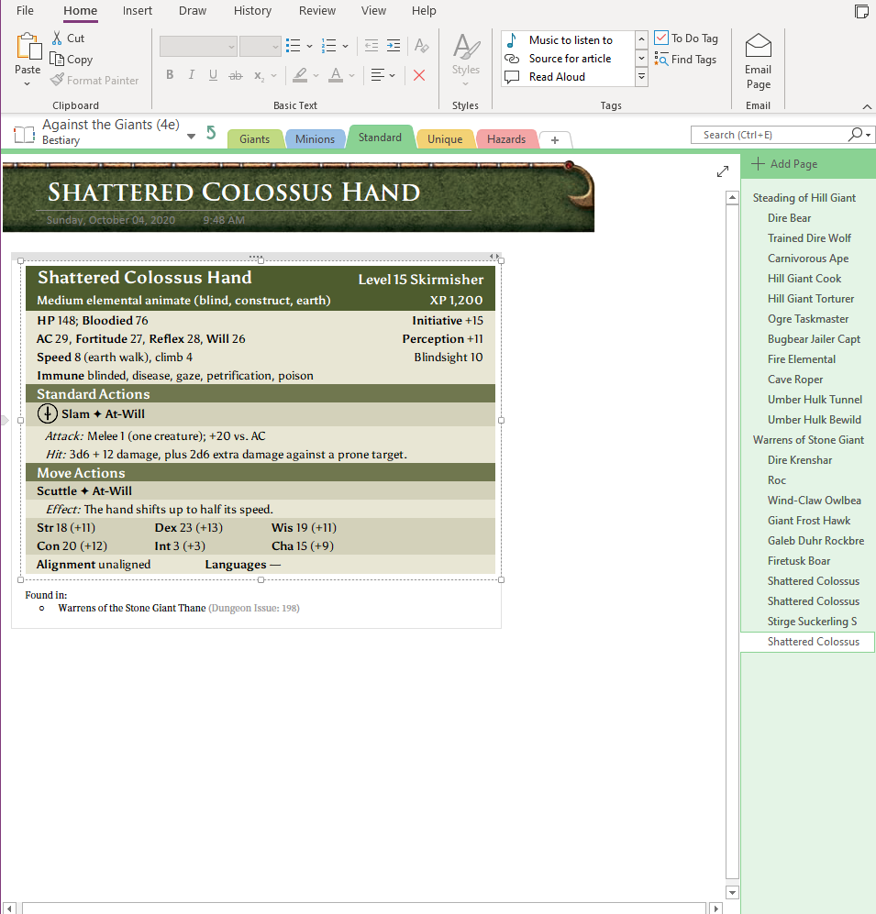The width and height of the screenshot is (876, 914).
Task: Open the Hill Giant Cook page
Action: pos(804,279)
